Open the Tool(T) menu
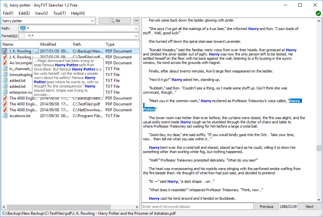This screenshot has height=217, width=323. point(60,13)
